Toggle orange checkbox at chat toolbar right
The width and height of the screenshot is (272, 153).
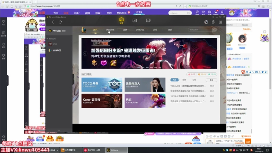click(243, 136)
